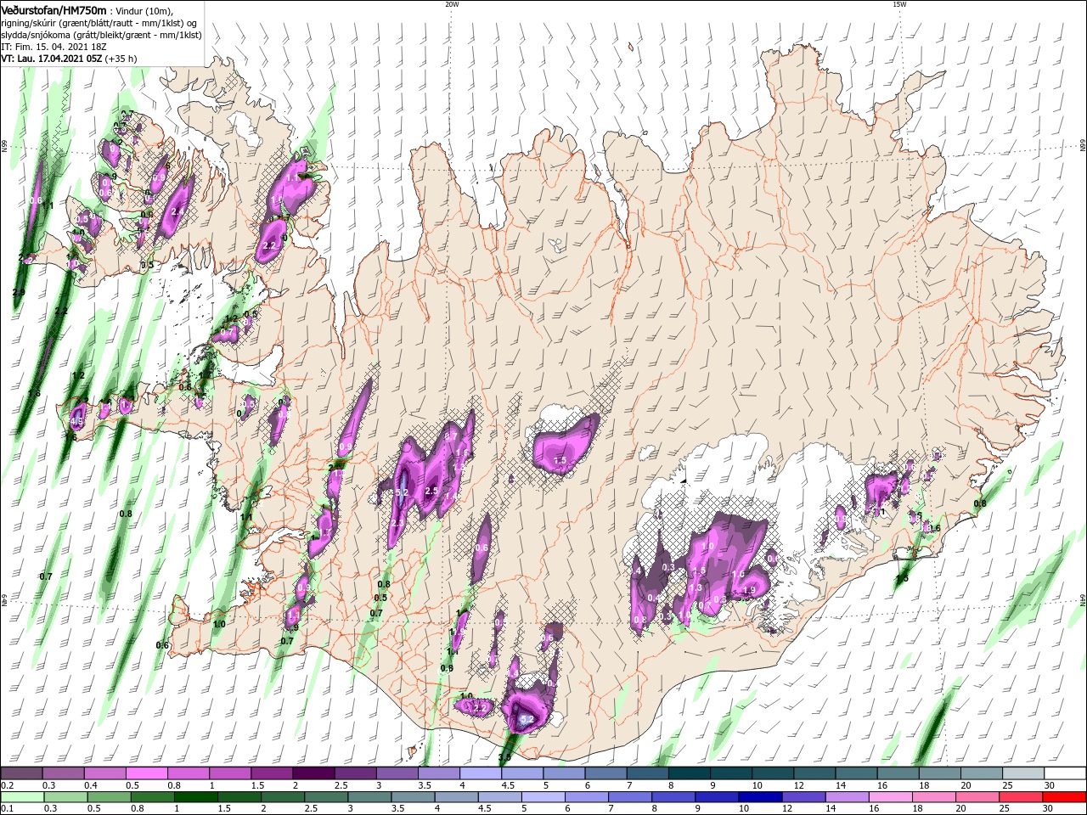Pick the top-row legend swatch starting at 0.2
The image size is (1087, 815).
point(21,773)
